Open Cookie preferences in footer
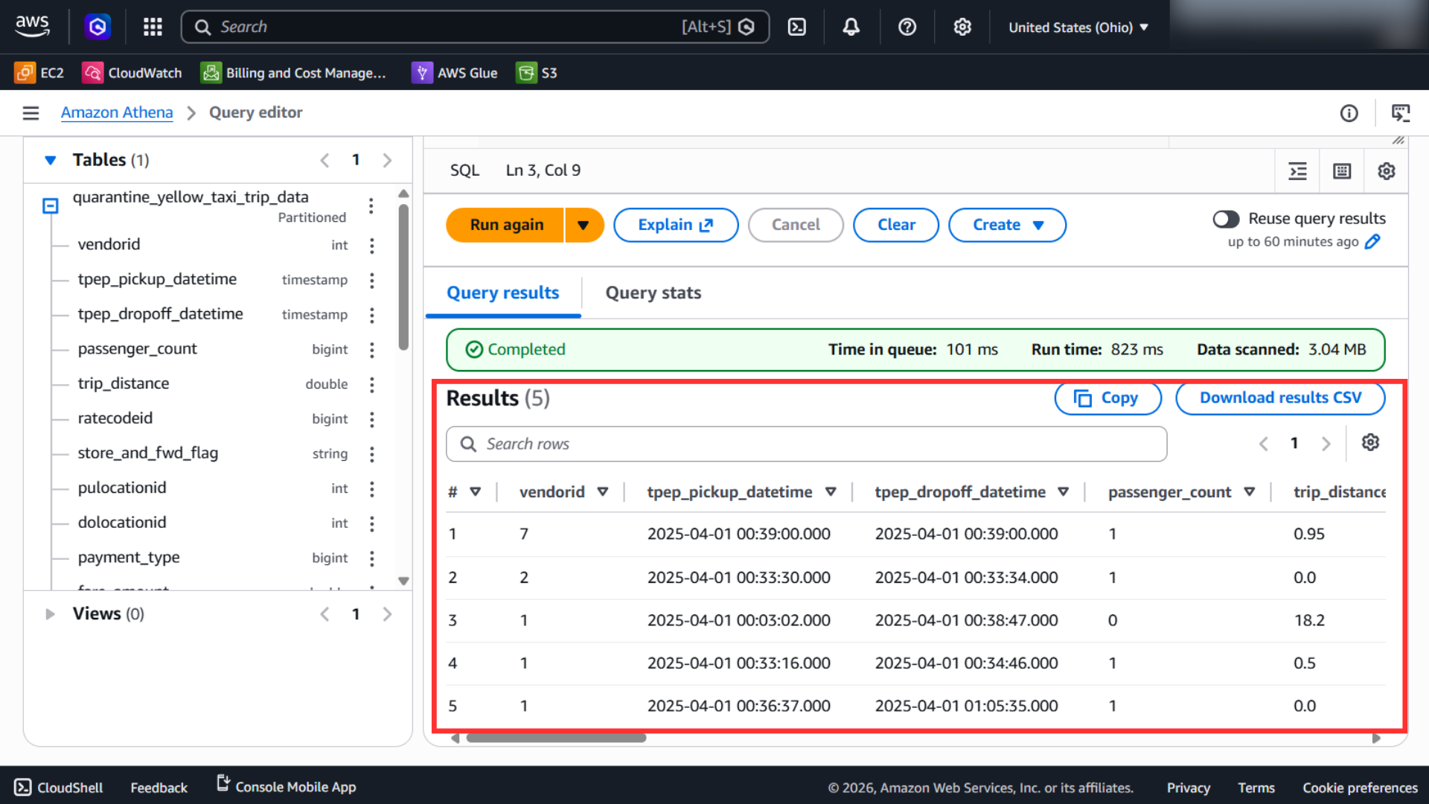 1360,788
